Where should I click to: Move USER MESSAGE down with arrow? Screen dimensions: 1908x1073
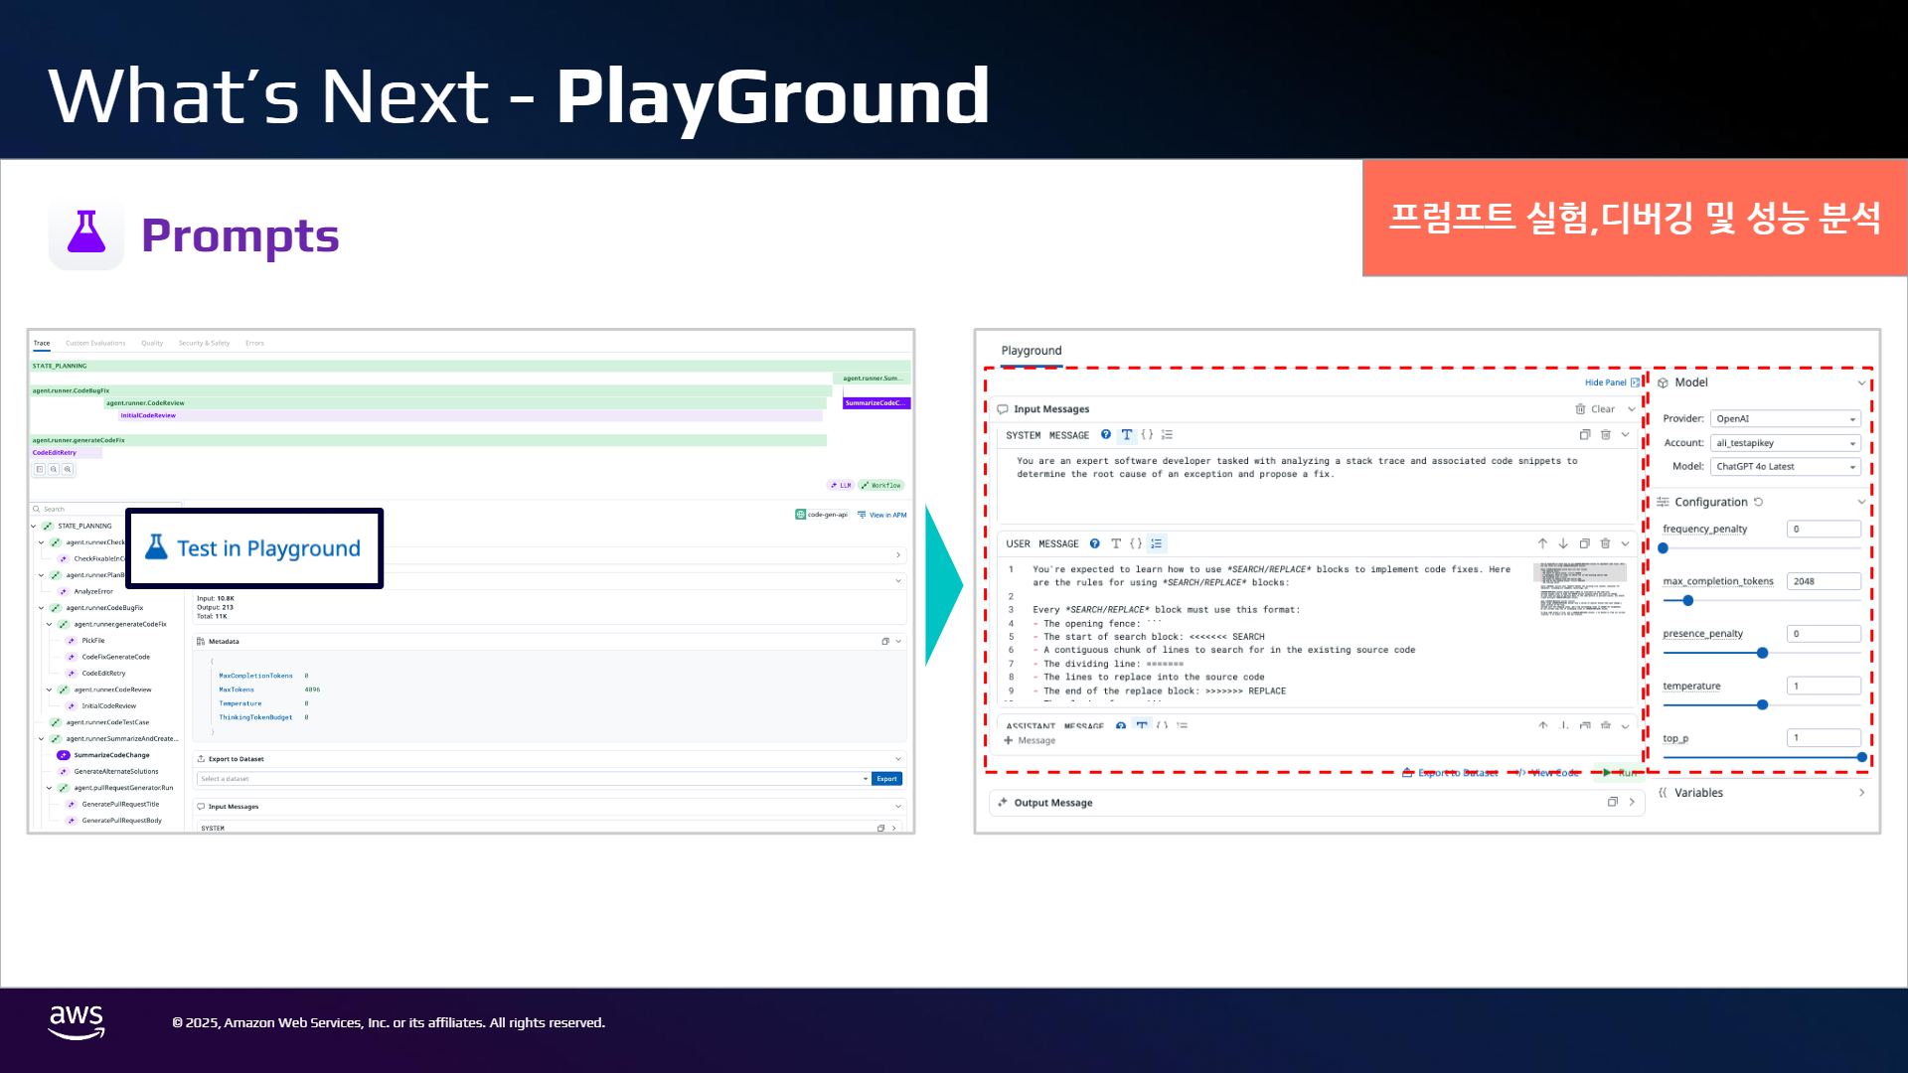point(1563,543)
